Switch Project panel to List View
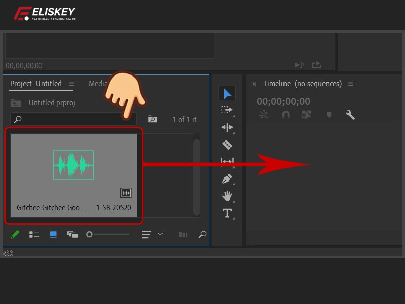 point(34,234)
